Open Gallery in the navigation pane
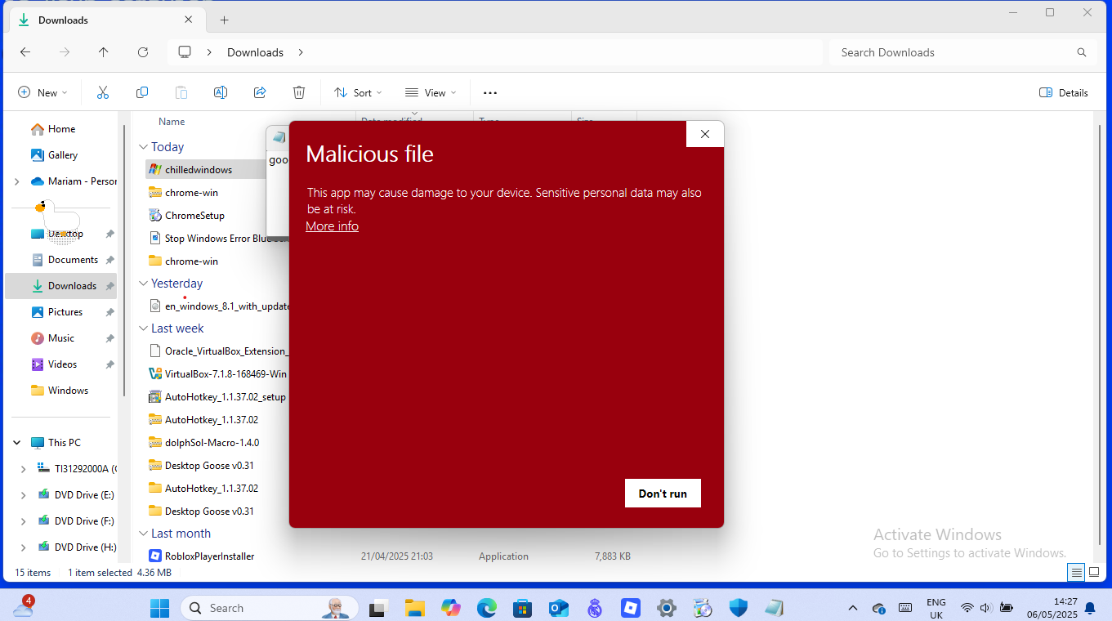The width and height of the screenshot is (1112, 621). click(x=63, y=155)
